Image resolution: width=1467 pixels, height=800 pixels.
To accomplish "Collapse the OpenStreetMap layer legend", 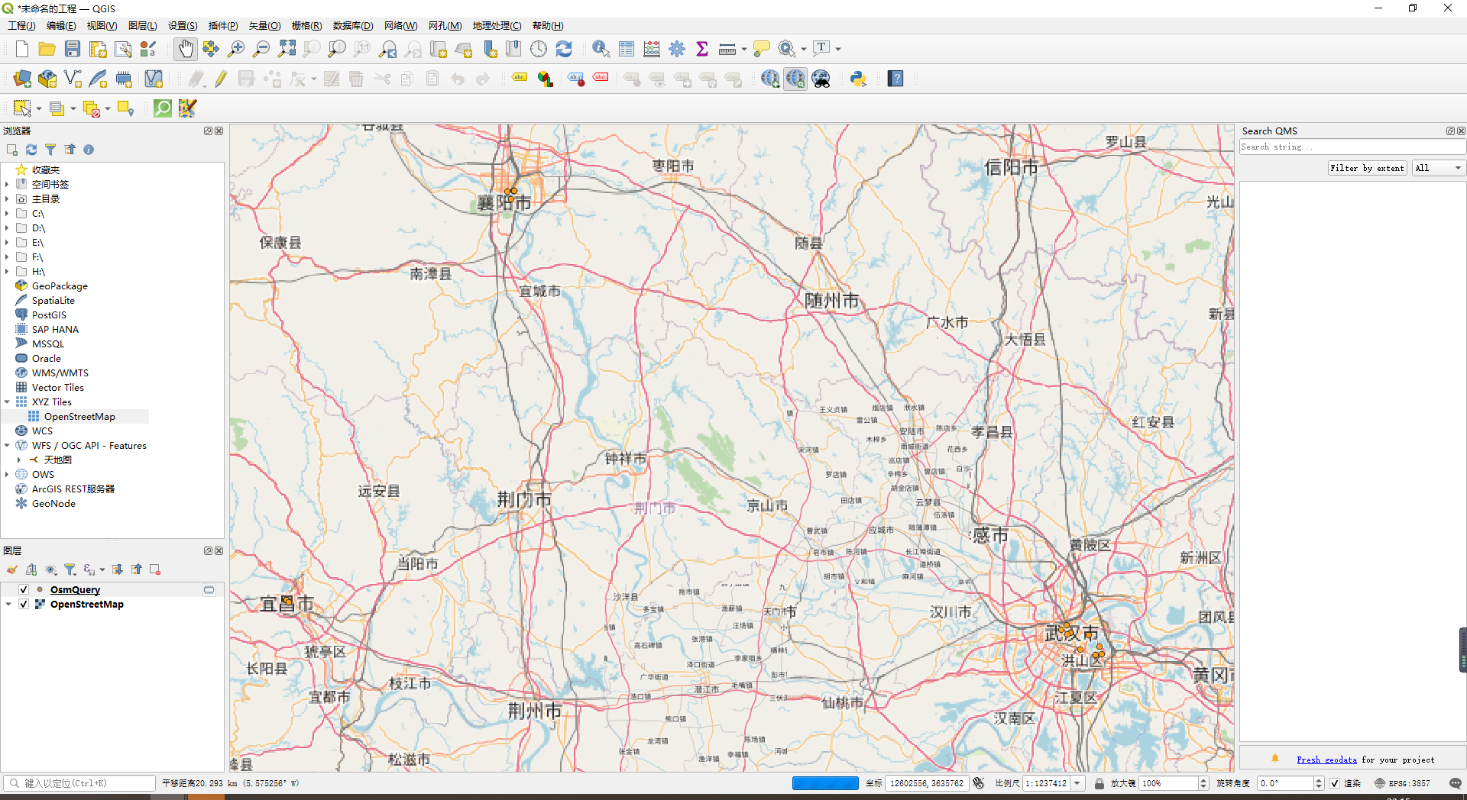I will click(8, 604).
